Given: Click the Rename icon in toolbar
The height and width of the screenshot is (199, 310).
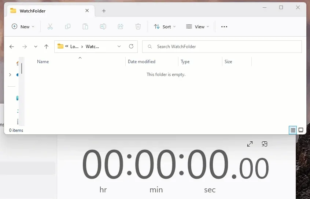Looking at the screenshot, I should [103, 26].
